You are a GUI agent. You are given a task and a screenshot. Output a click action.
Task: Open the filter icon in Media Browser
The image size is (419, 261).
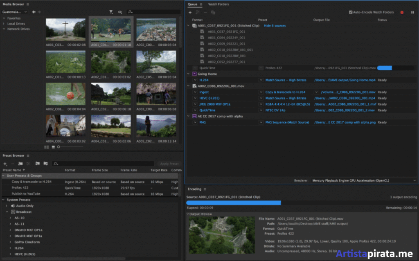(111, 12)
